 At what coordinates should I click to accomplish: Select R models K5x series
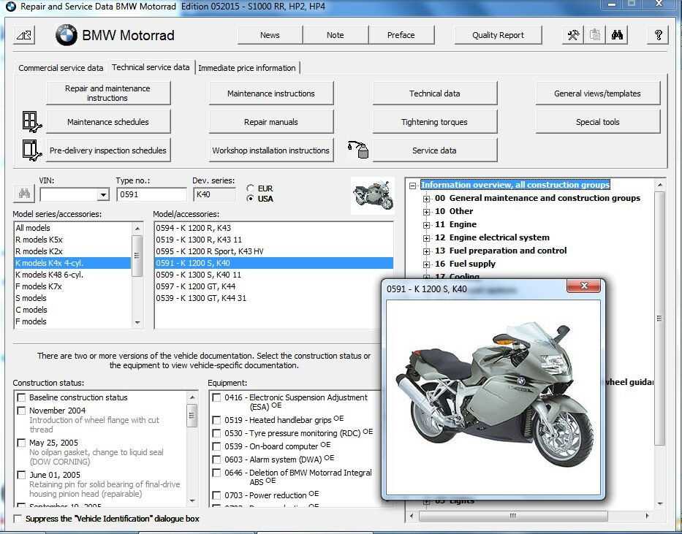point(72,240)
